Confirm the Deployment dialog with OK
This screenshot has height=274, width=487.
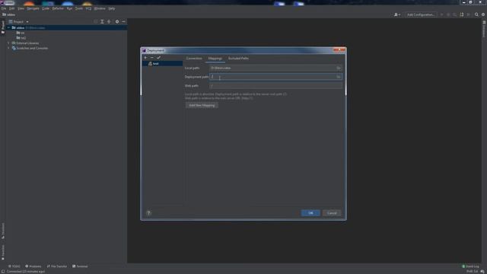[x=310, y=213]
